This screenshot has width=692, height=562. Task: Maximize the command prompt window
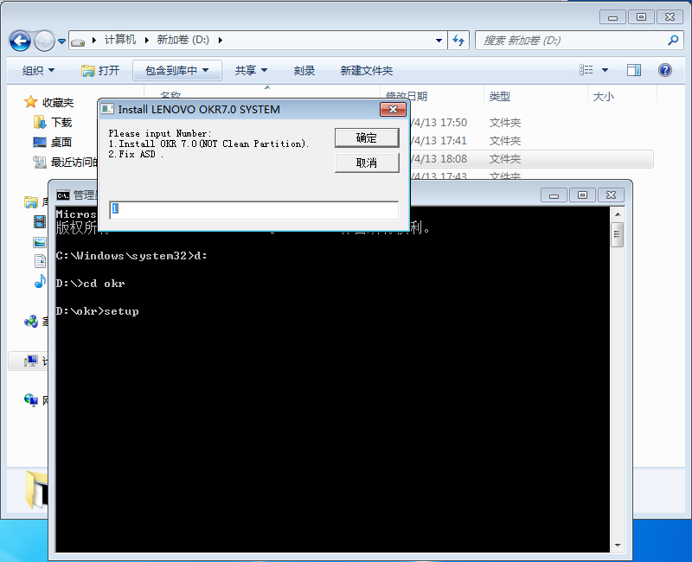coord(582,195)
